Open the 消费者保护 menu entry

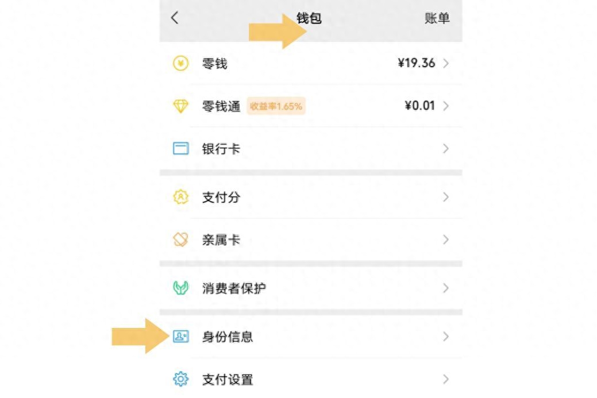[x=234, y=288]
